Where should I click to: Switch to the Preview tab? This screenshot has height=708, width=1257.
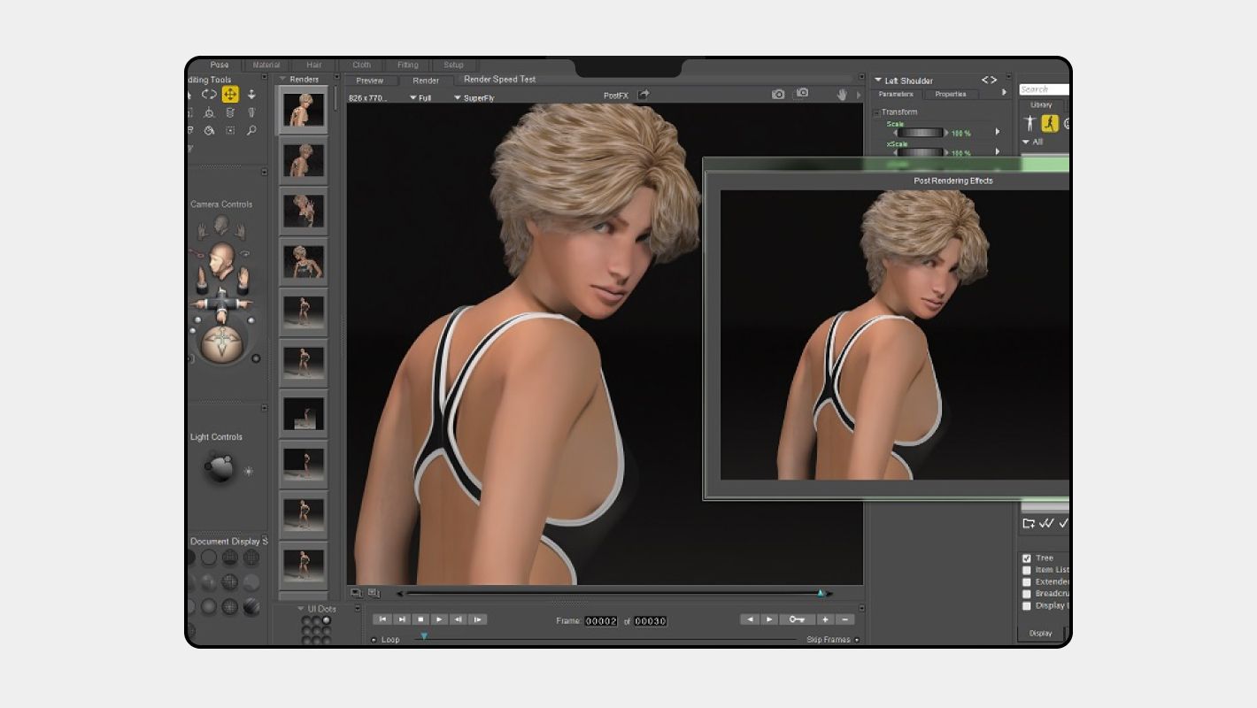coord(370,81)
